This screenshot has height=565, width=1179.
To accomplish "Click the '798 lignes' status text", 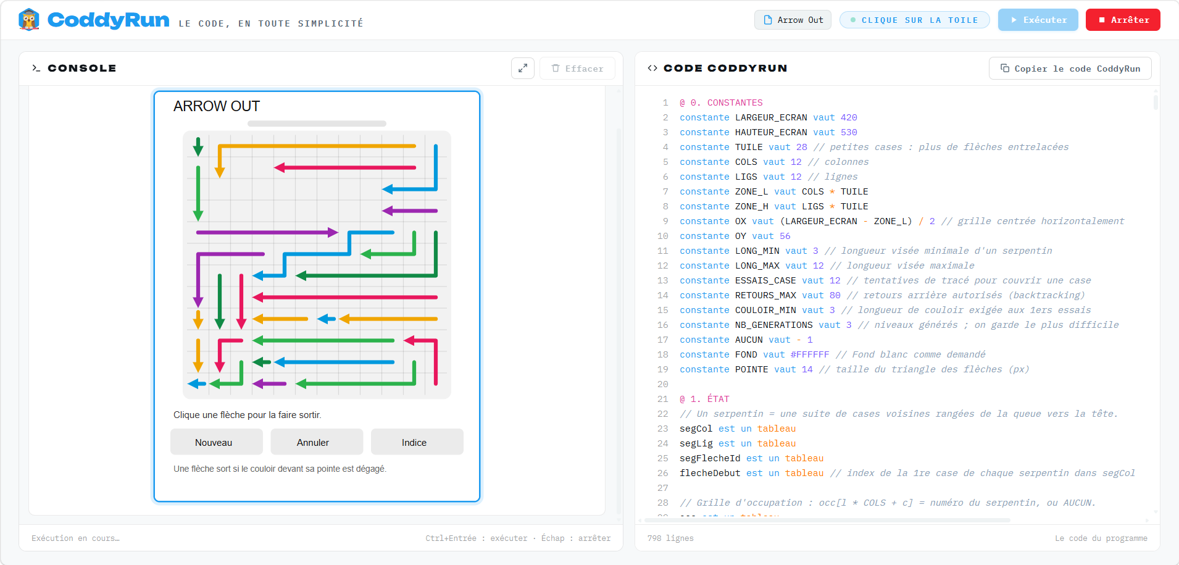I will pos(670,538).
